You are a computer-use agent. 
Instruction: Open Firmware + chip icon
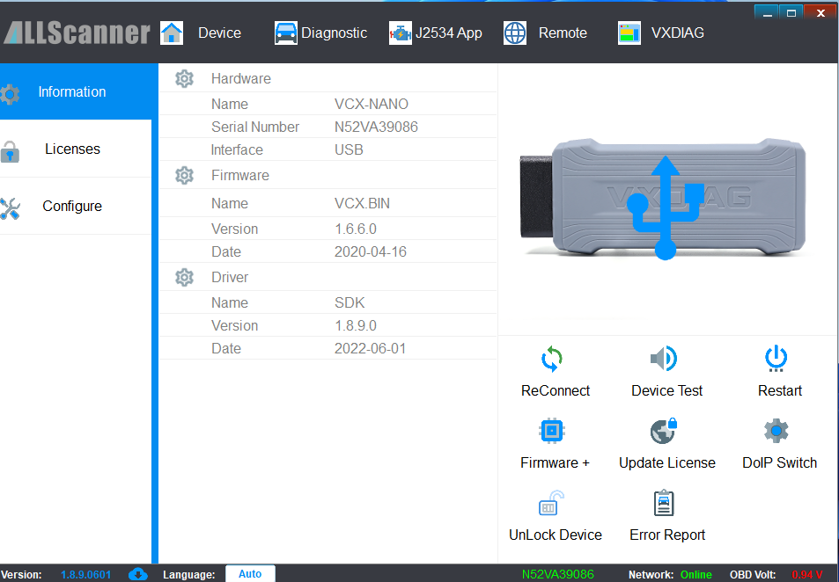552,431
